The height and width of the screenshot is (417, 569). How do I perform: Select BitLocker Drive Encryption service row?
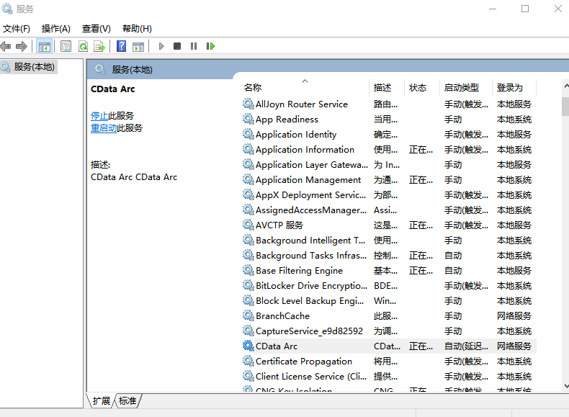click(389, 286)
